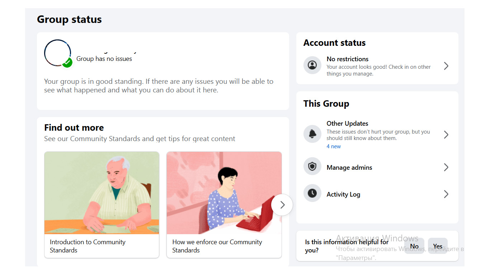Select the Manage admins menu item

349,167
